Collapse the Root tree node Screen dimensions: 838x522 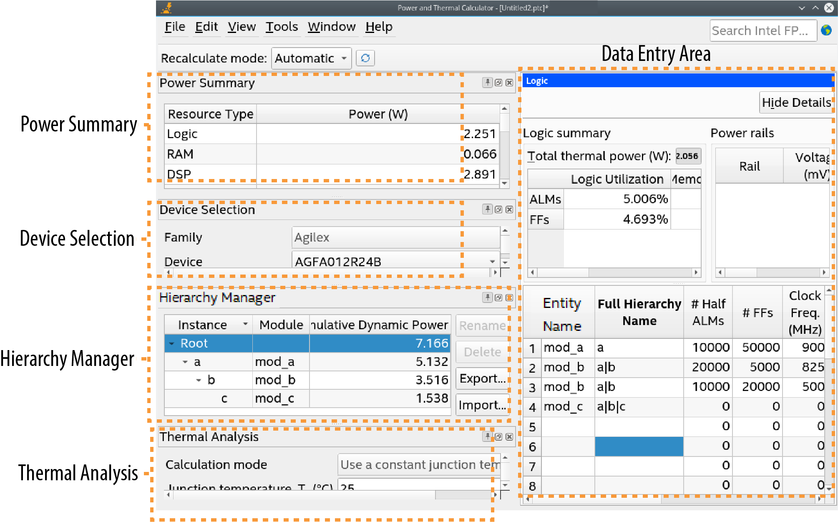[171, 343]
